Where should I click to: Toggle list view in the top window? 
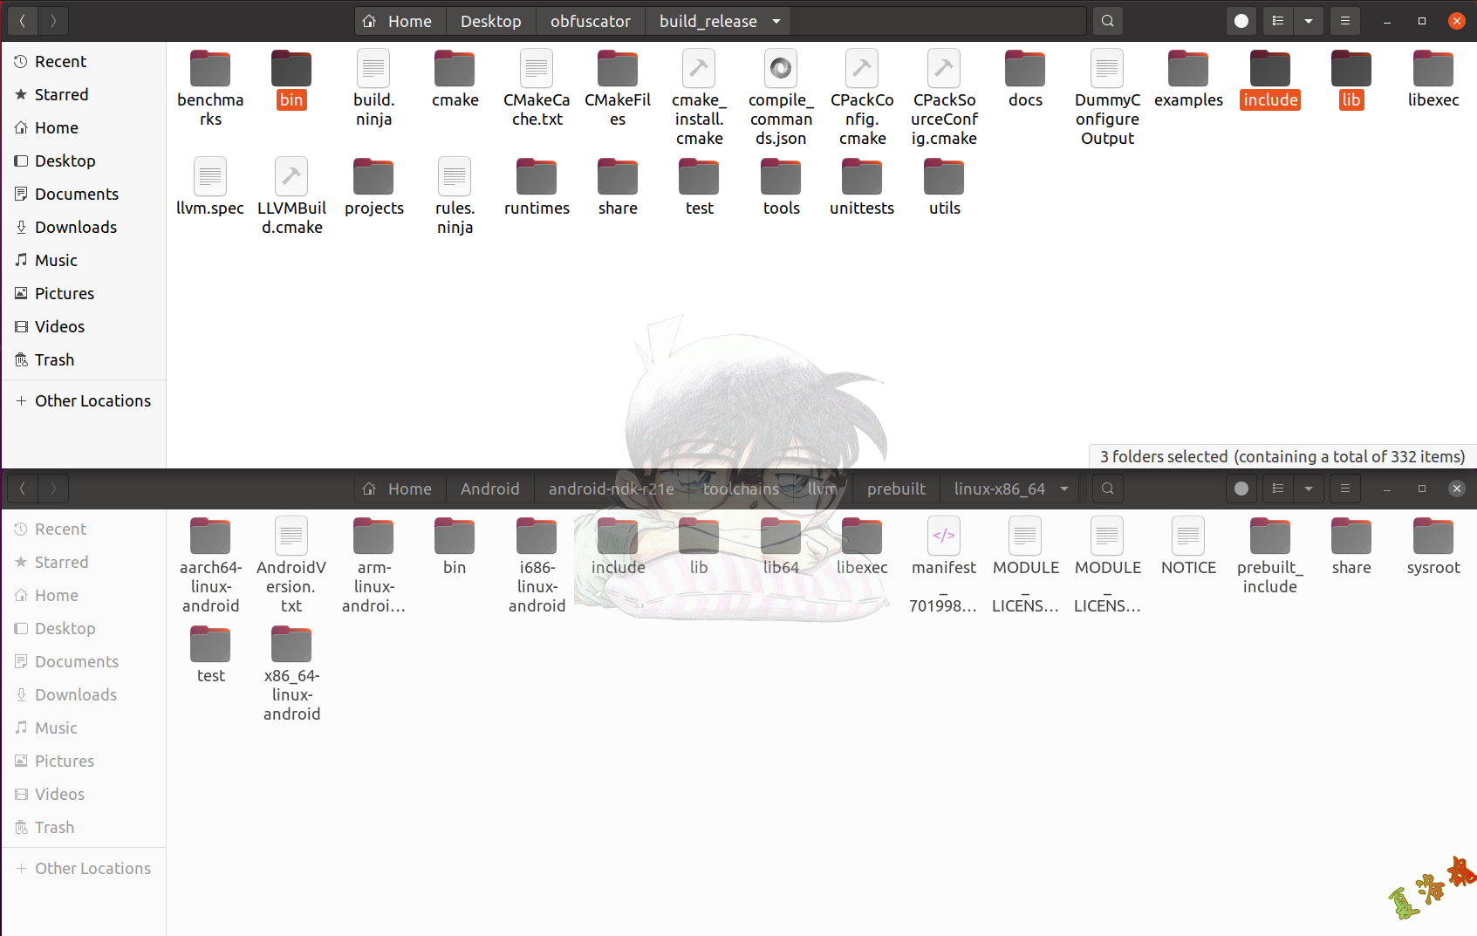point(1278,21)
